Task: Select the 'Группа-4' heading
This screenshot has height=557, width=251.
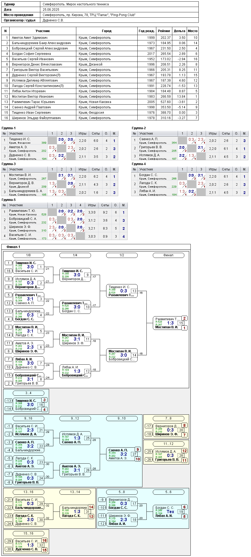Action: (x=139, y=164)
